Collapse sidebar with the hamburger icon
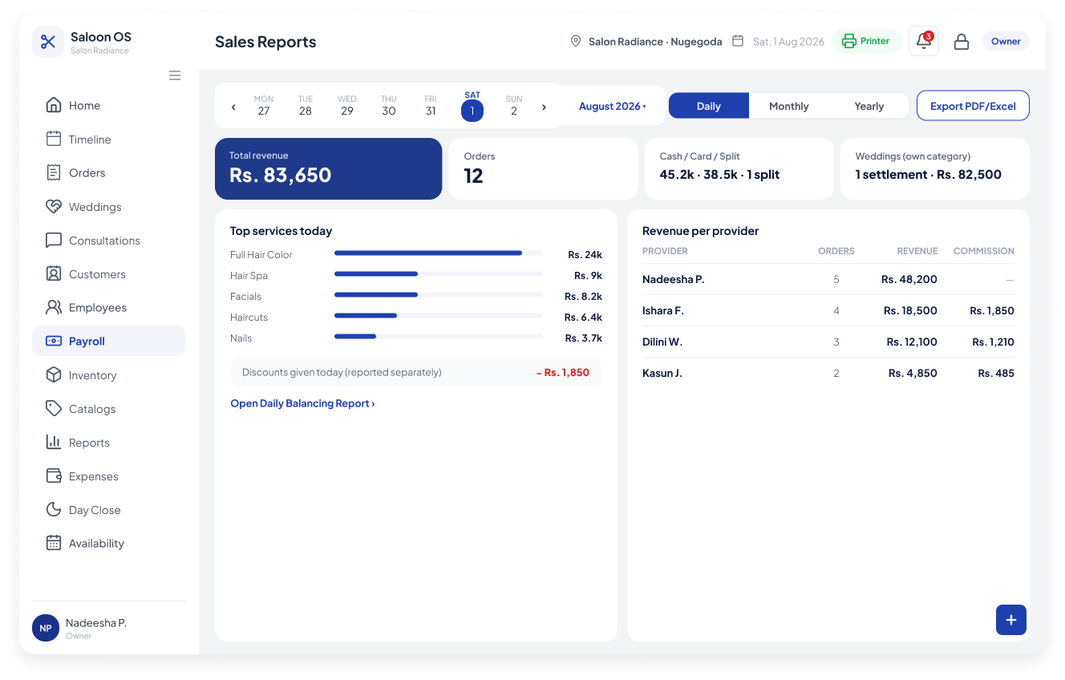The height and width of the screenshot is (680, 1065). click(175, 75)
